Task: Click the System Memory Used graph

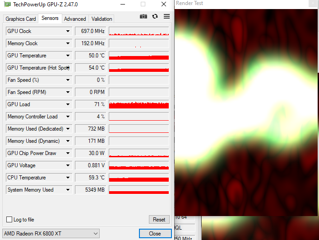Action: (x=139, y=190)
